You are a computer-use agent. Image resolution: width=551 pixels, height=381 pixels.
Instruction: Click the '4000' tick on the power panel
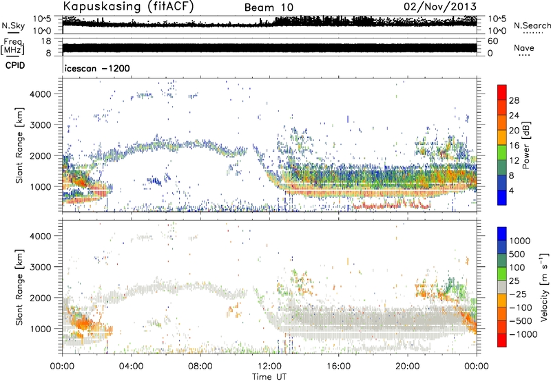click(x=40, y=94)
